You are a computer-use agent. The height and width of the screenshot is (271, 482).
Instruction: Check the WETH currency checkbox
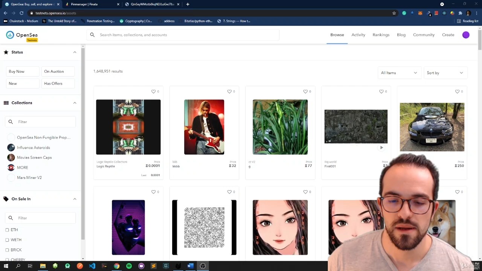tap(7, 240)
